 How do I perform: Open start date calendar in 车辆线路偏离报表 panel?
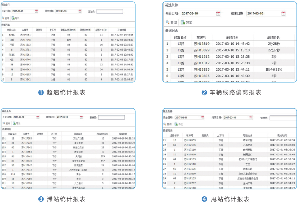(218, 13)
